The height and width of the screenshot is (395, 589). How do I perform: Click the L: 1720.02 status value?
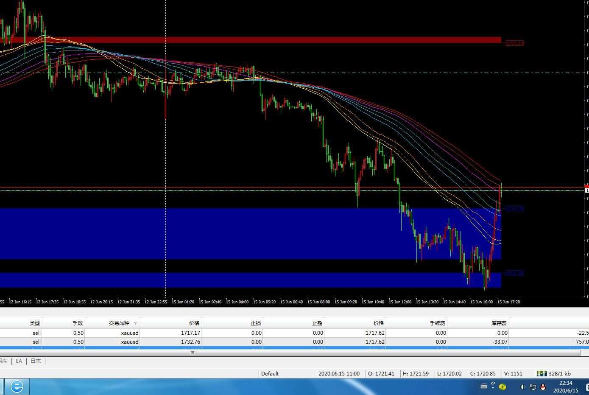(x=449, y=374)
